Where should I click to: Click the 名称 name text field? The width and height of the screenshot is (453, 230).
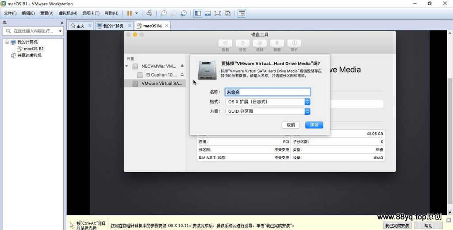[268, 92]
